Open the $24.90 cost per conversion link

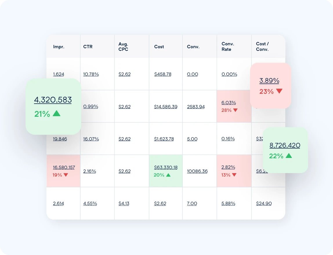tap(264, 204)
